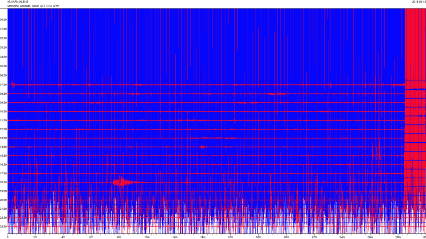Click the 8m tick on the time axis

[x=119, y=237]
